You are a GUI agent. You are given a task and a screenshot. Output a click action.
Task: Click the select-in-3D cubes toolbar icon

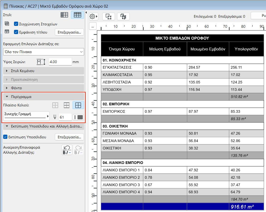[123, 16]
